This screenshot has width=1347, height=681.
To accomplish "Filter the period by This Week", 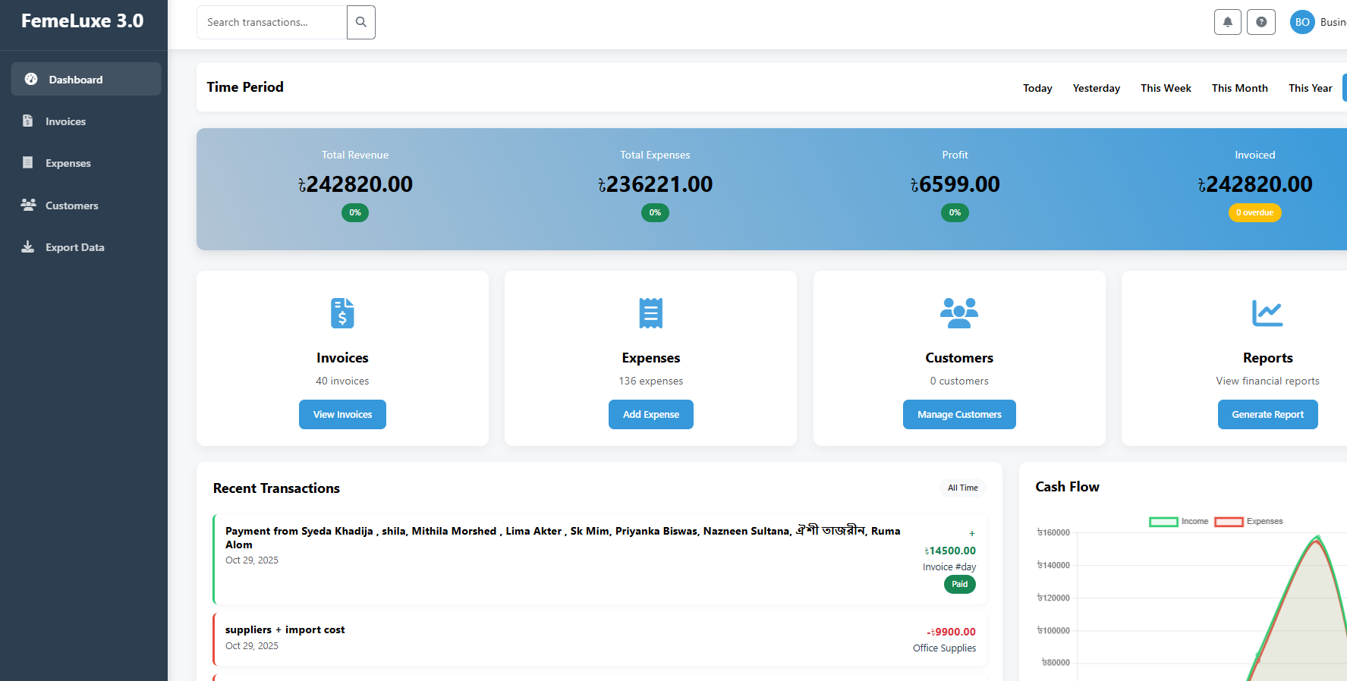I will tap(1166, 88).
